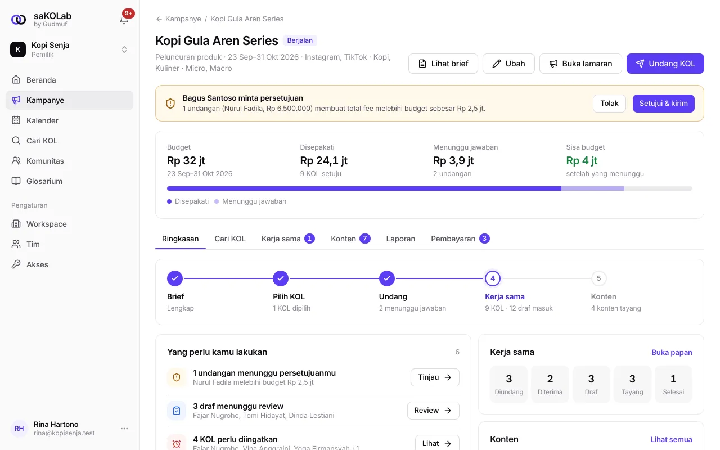Go to Kalender in sidebar

point(69,120)
